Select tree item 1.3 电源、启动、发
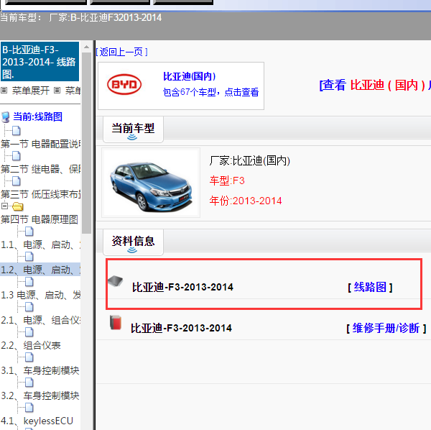This screenshot has height=430, width=431. point(40,295)
